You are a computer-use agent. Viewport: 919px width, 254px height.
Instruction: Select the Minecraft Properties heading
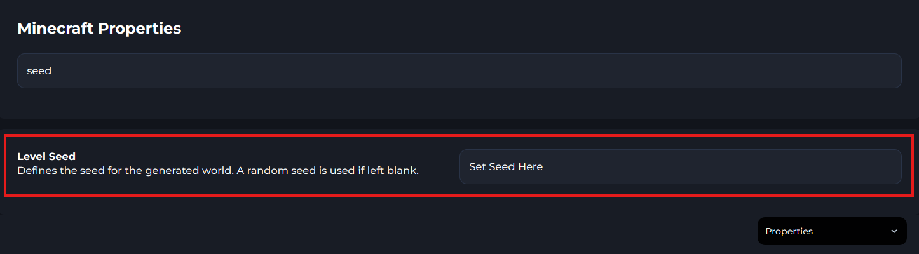coord(99,29)
